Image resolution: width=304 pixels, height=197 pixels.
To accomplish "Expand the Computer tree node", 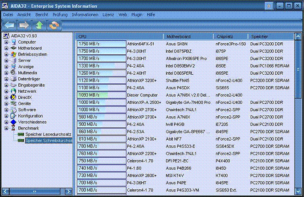I will click(6, 42).
